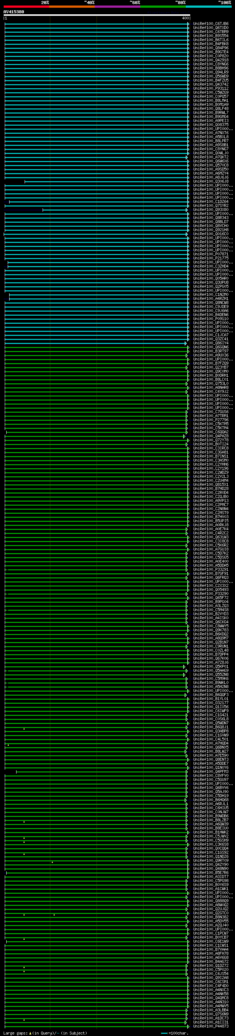
Task: Select the UniRef100_C6E1W9 label
Action: point(211,941)
